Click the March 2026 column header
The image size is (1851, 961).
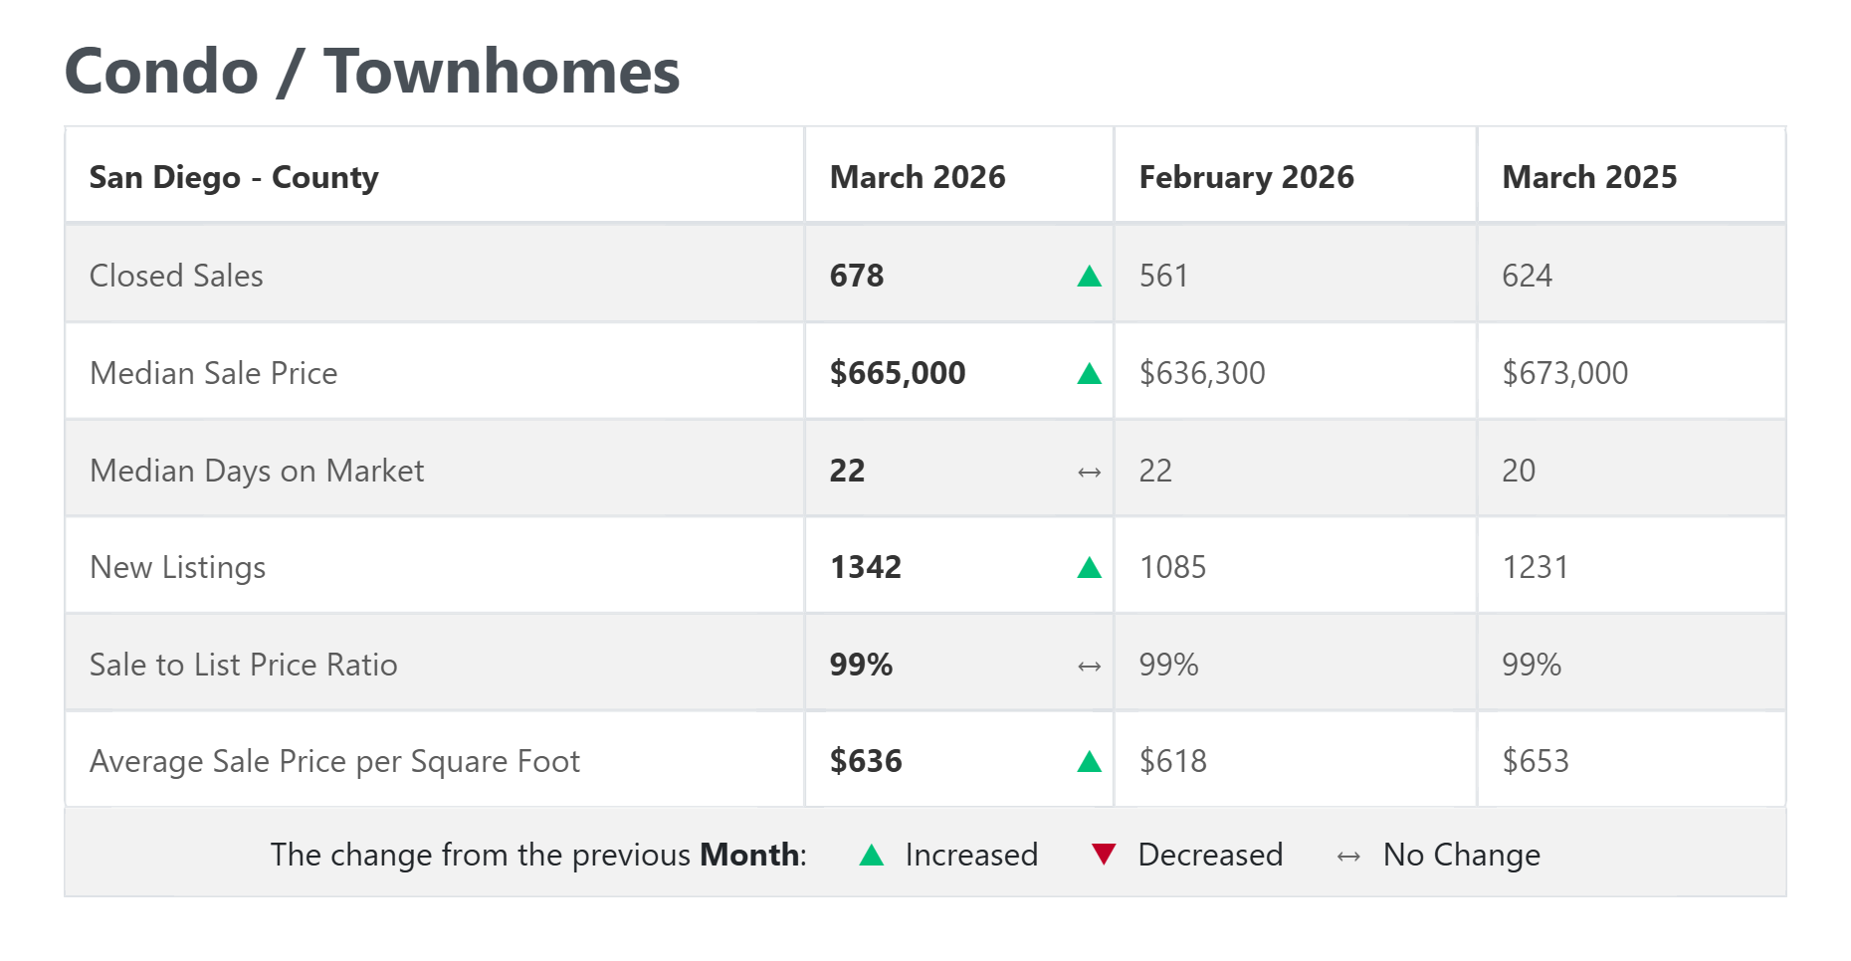(x=918, y=177)
